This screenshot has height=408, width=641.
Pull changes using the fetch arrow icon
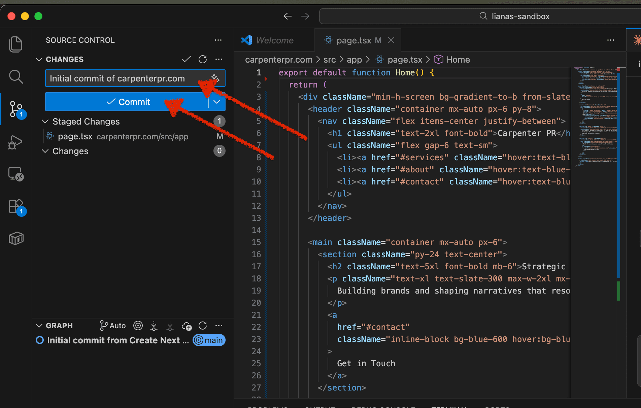pos(154,326)
